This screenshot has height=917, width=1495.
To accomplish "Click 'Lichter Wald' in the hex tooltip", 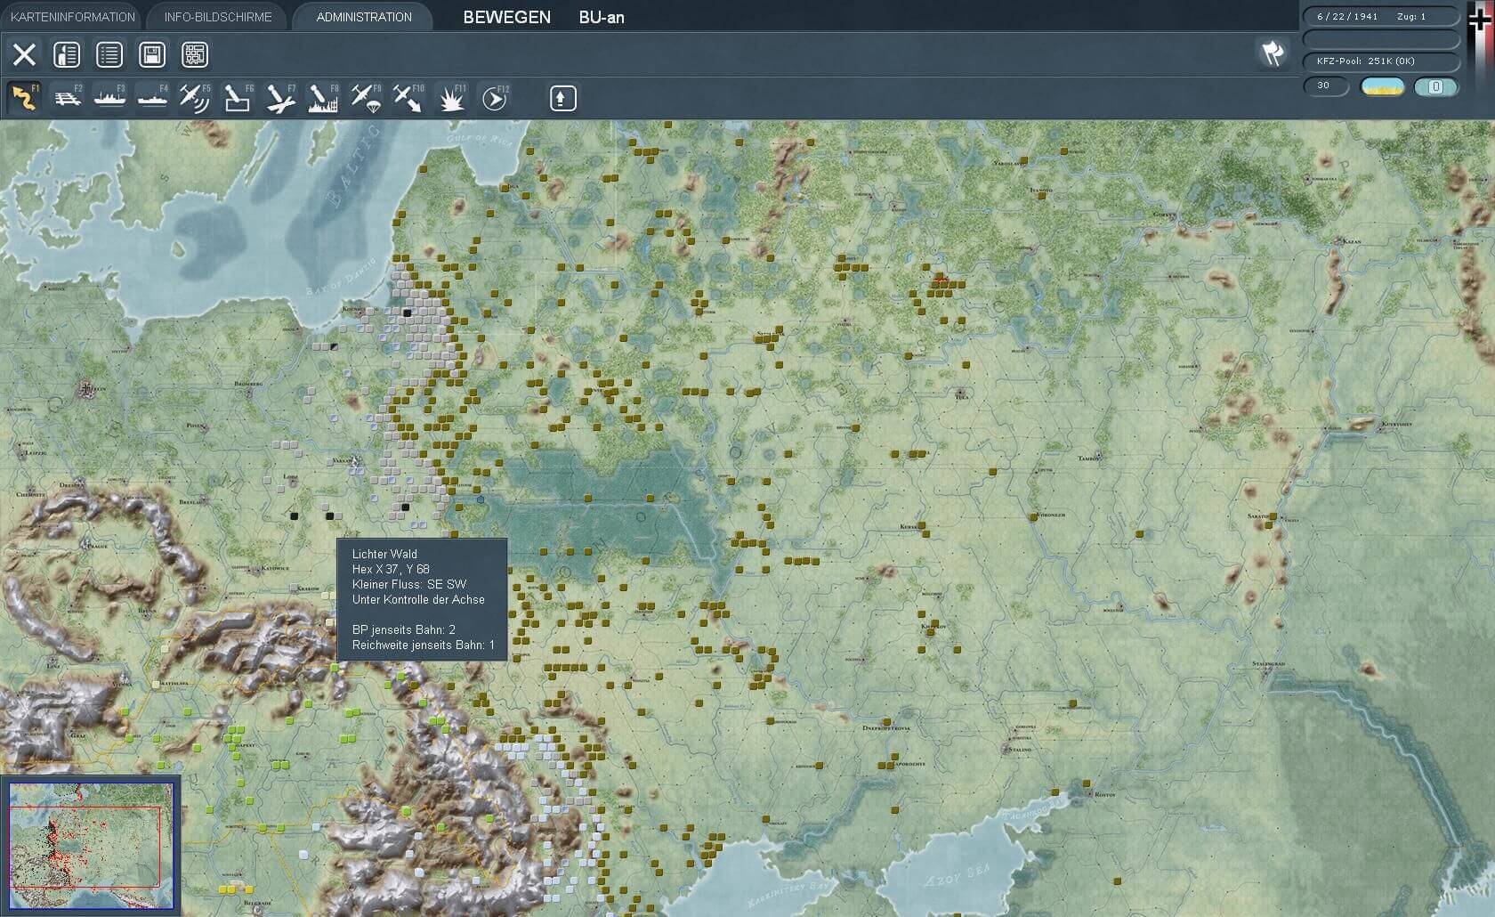I will (384, 554).
